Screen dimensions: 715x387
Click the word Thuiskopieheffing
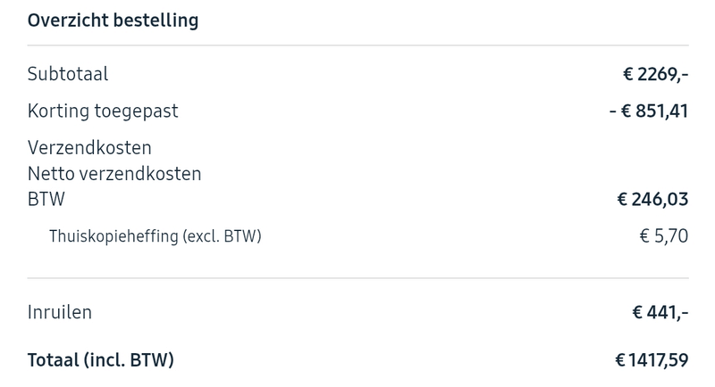114,236
